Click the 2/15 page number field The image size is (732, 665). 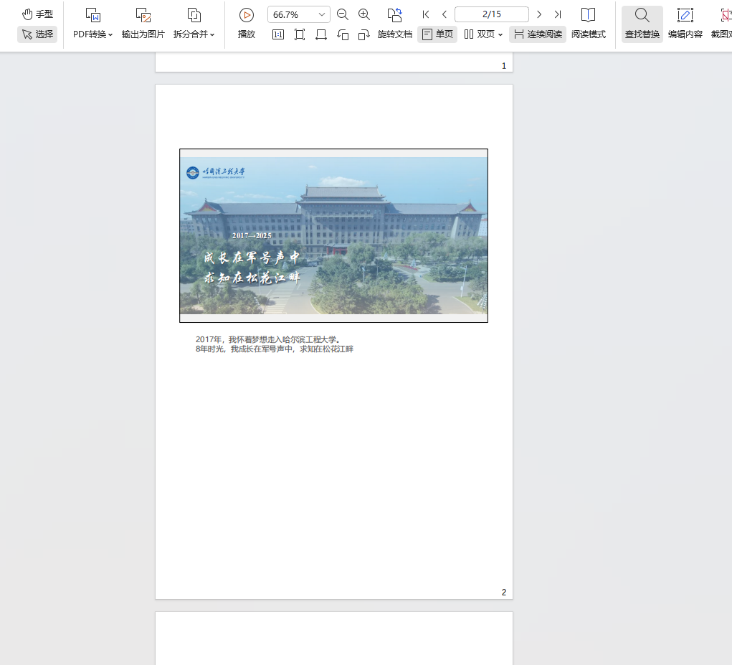click(x=492, y=14)
